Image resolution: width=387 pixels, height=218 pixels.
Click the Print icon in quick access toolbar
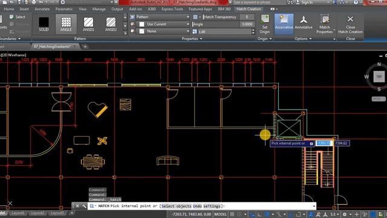click(34, 2)
